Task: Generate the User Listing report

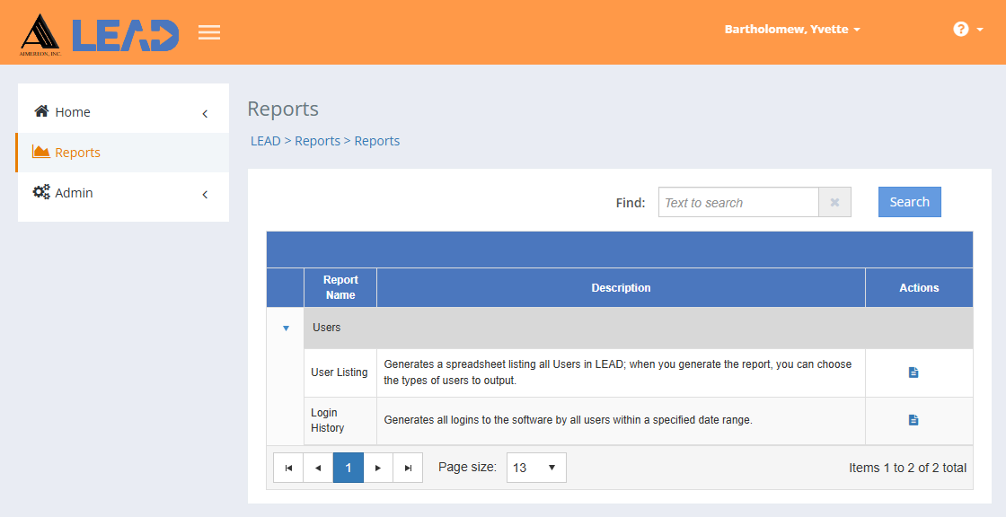Action: [x=913, y=372]
